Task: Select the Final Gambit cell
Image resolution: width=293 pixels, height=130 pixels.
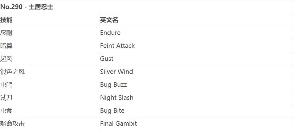Action: pos(118,124)
